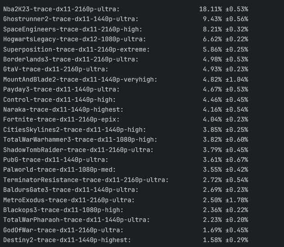284x247 pixels.
Task: Click the 18.11% result value
Action: tap(210, 9)
